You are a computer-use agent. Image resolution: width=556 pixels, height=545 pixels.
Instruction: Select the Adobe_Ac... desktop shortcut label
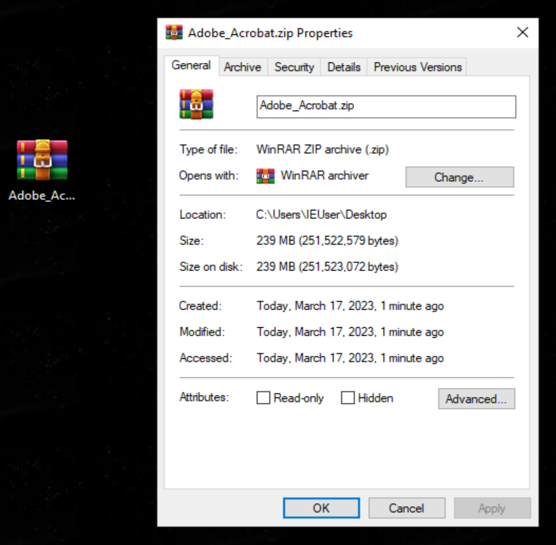pyautogui.click(x=42, y=195)
